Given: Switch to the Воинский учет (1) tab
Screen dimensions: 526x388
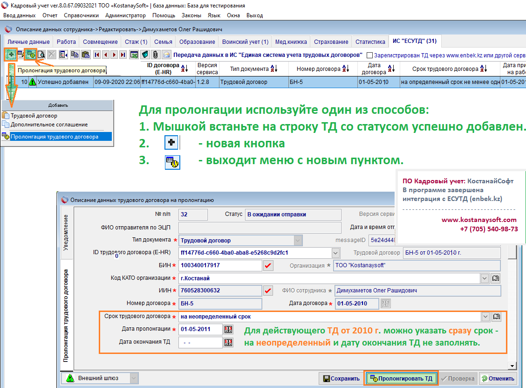Looking at the screenshot, I should tap(245, 42).
